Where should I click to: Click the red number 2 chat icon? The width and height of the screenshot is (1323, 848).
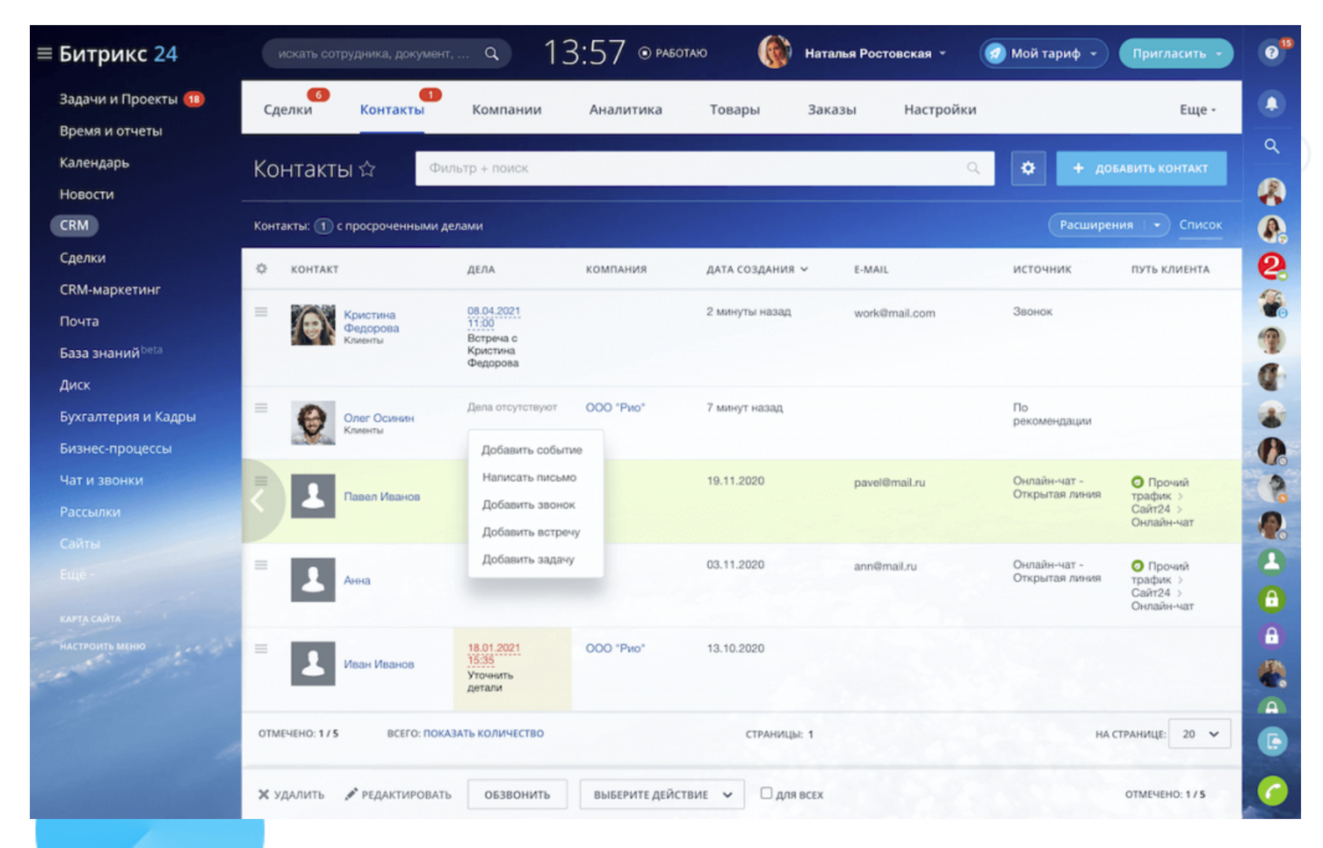[x=1271, y=266]
